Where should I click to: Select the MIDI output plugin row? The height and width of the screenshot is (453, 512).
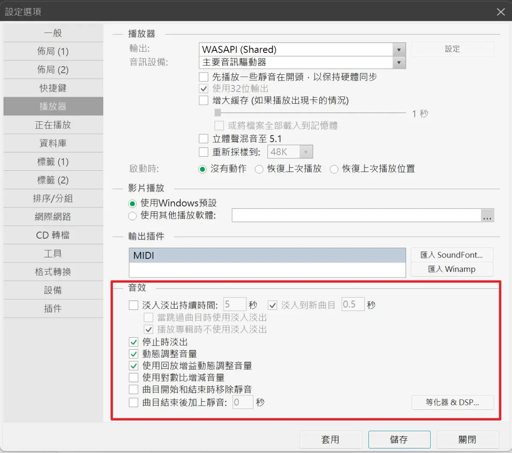pos(267,255)
